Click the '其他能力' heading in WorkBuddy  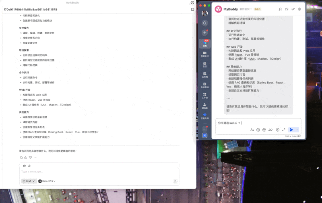pos(24,112)
